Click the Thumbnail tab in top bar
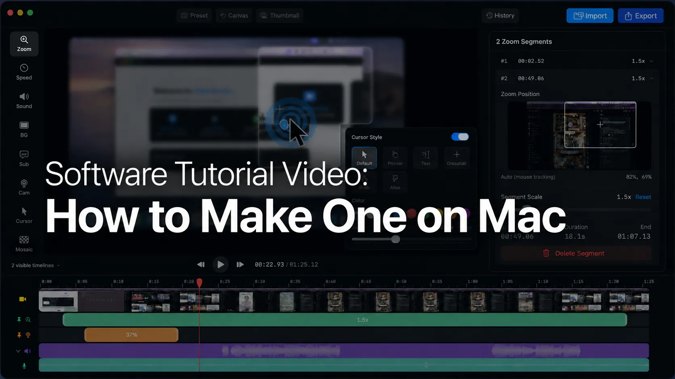The image size is (675, 379). pos(280,15)
